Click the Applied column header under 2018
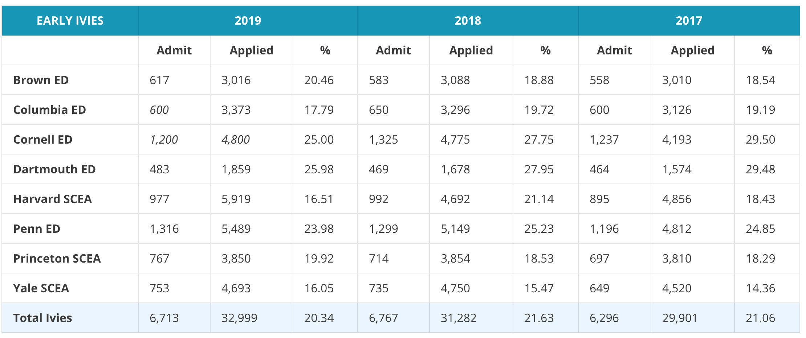 click(471, 50)
